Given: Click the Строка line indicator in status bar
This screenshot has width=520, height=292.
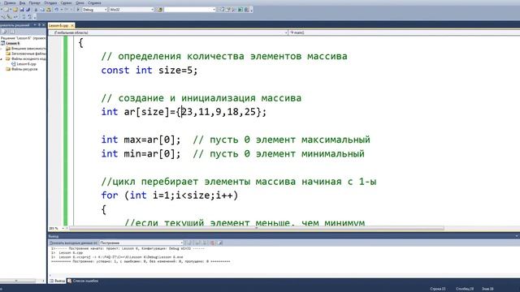Looking at the screenshot, I should [438, 289].
